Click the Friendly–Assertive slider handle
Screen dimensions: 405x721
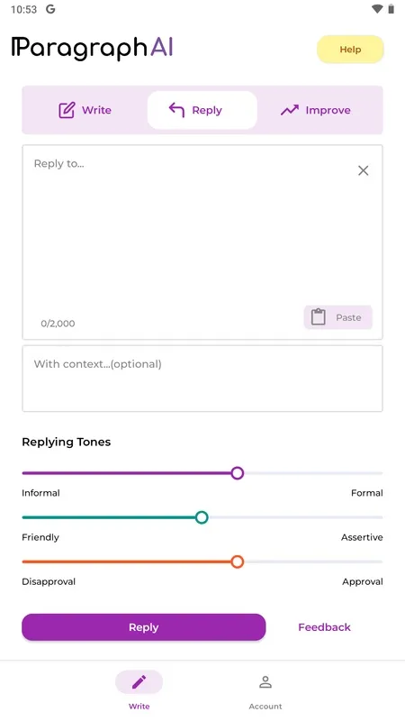pyautogui.click(x=202, y=517)
